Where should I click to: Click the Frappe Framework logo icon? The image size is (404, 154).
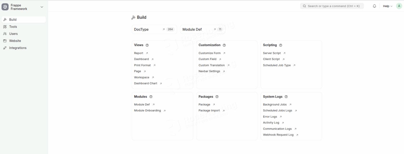5,7
